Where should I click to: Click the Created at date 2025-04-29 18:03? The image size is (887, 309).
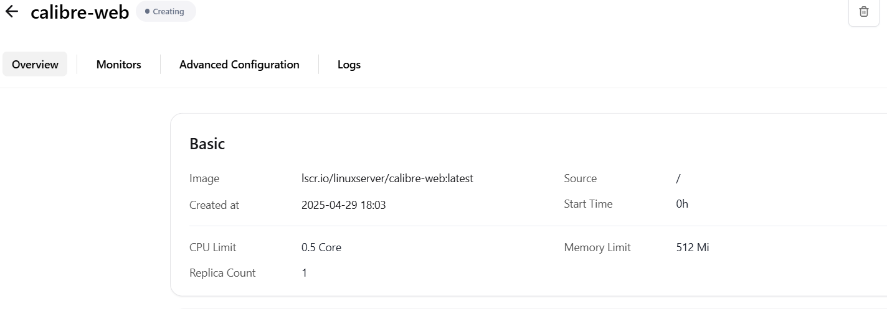343,205
